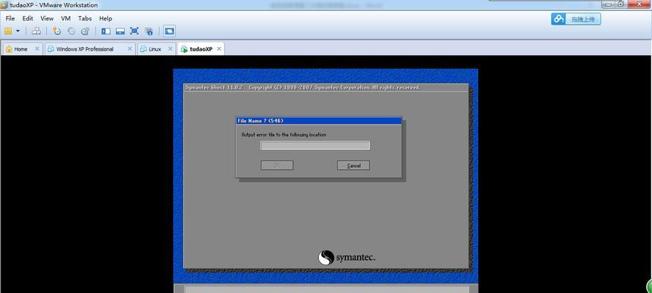652x293 pixels.
Task: Close the tudaoXP tab
Action: [219, 49]
